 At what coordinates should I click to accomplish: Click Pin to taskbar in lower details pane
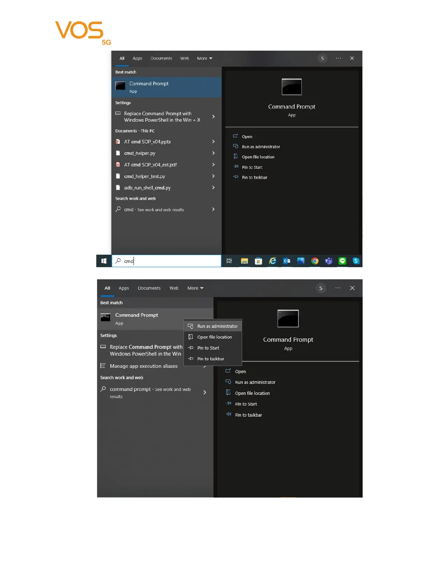click(x=248, y=415)
